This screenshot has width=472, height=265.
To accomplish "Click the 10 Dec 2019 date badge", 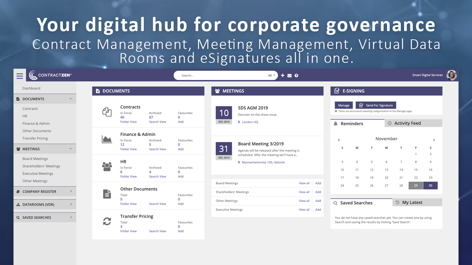I will tap(224, 115).
